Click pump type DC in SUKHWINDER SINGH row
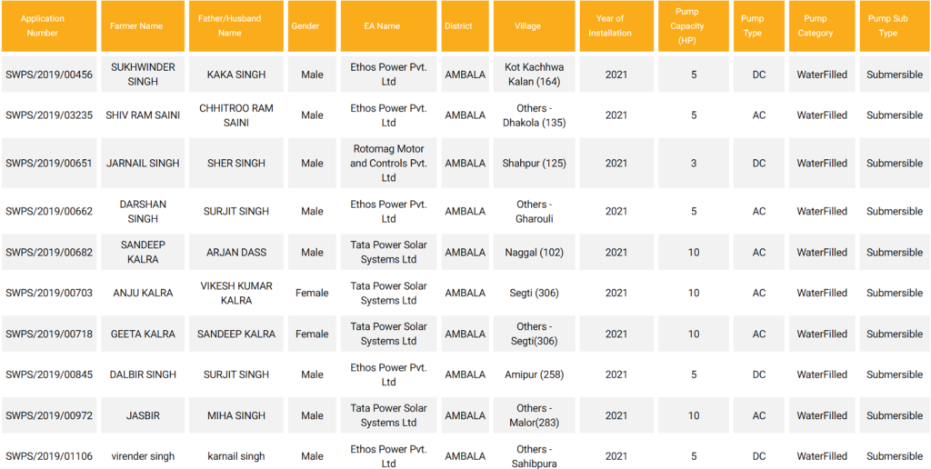 click(x=759, y=75)
